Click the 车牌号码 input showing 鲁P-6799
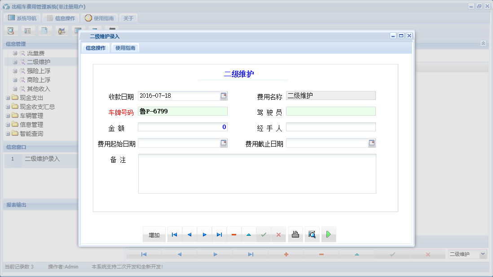 (x=182, y=111)
